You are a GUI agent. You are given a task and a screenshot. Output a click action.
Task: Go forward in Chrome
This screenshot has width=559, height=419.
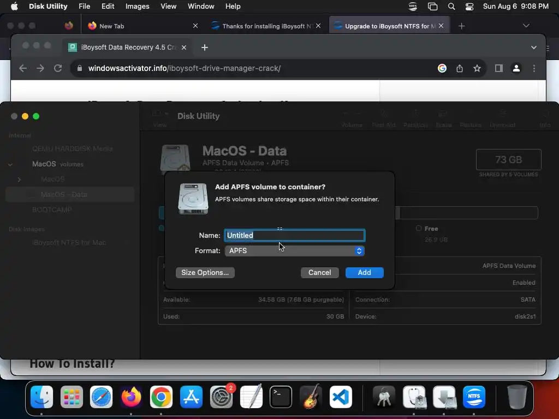[40, 68]
